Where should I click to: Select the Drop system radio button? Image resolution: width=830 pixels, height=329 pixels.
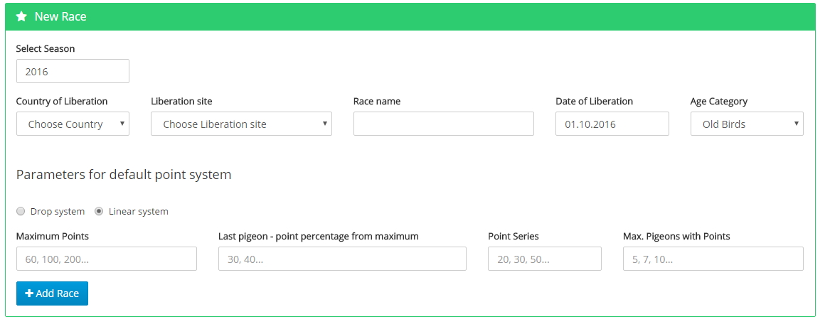point(21,212)
